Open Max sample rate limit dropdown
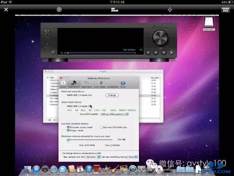Image resolution: width=234 pixels, height=176 pixels. click(93, 157)
